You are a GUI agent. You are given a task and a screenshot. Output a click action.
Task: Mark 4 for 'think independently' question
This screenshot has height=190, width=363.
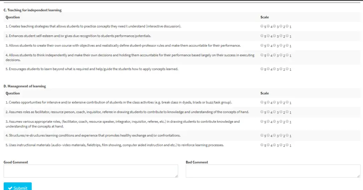pos(268,55)
